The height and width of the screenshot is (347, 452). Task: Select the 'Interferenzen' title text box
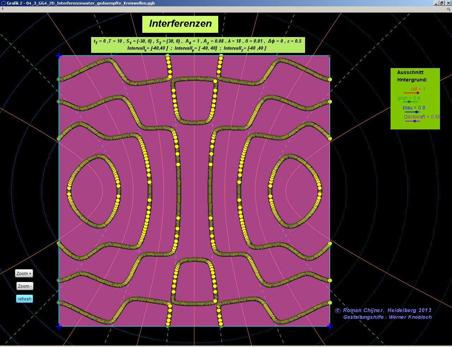180,24
